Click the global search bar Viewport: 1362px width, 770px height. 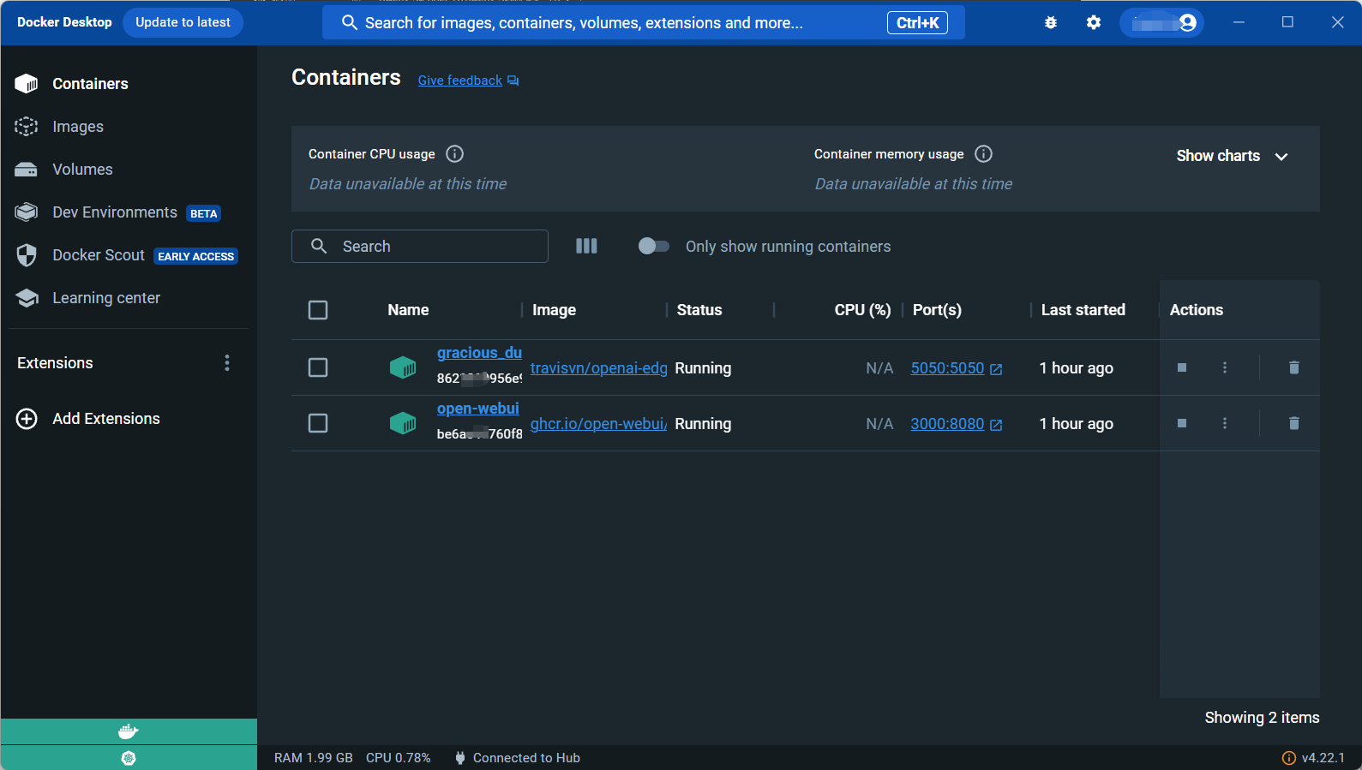[x=643, y=23]
